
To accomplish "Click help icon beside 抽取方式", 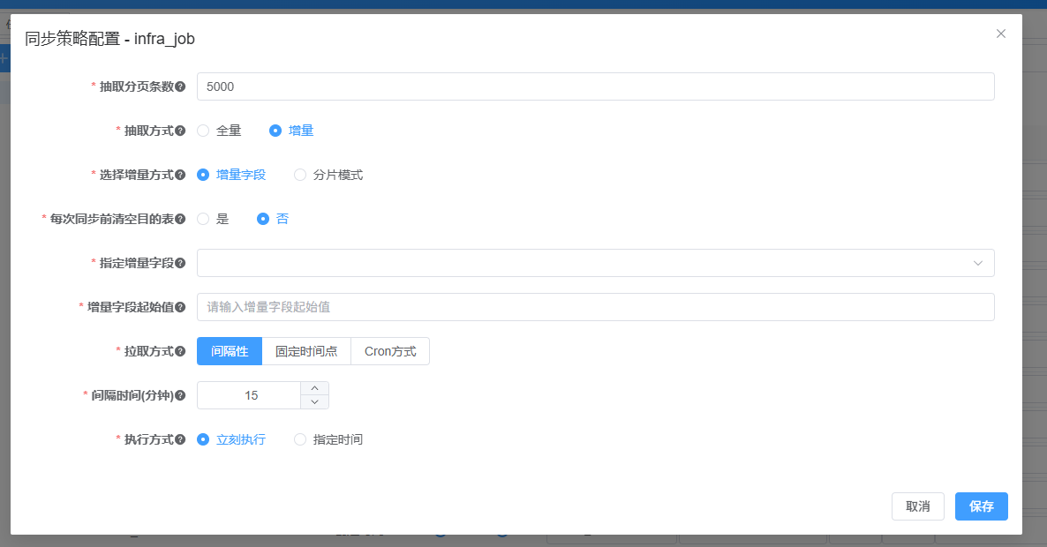I will coord(180,131).
